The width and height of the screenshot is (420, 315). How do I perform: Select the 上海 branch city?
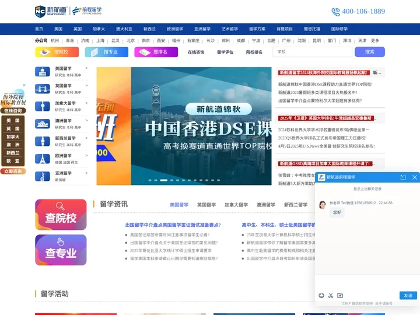[100, 40]
